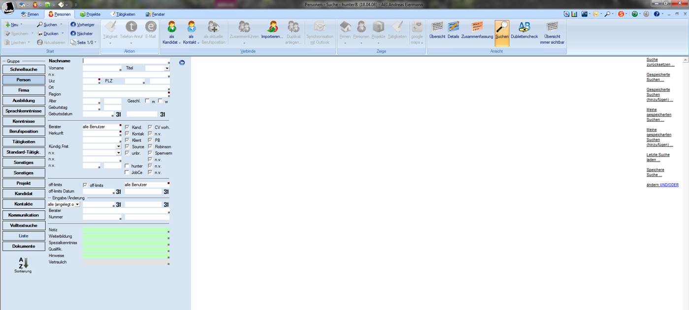This screenshot has height=310, width=689.
Task: Click the als Kandidat icon
Action: point(171,28)
